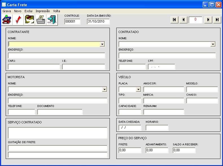Expand the Motorista NOME combo box
Viewport: 223px width, 166px height.
(104, 89)
